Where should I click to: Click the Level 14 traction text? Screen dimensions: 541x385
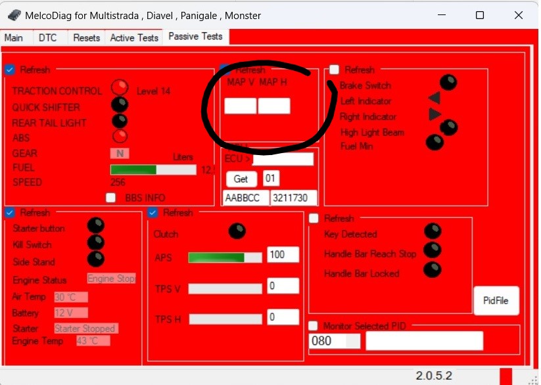(154, 91)
